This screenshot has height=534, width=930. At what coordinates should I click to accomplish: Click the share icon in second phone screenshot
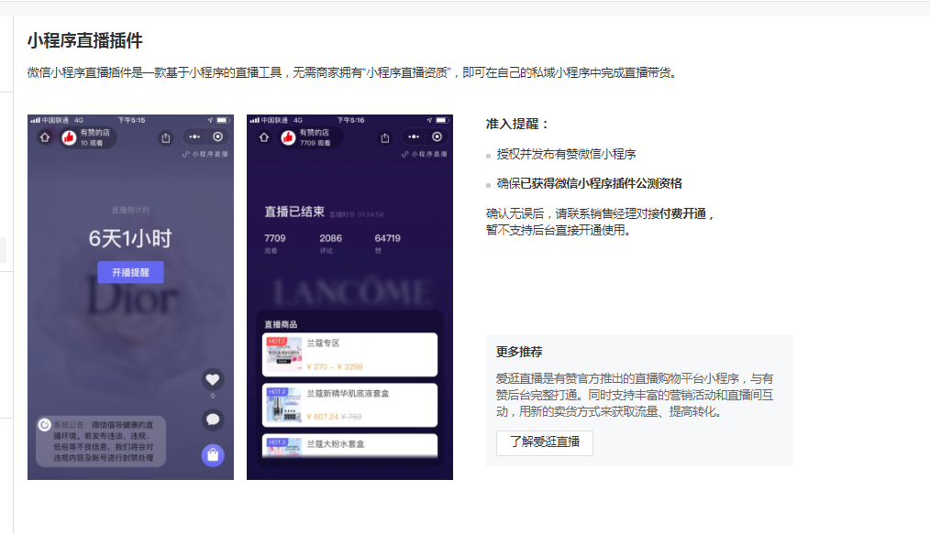[x=385, y=138]
